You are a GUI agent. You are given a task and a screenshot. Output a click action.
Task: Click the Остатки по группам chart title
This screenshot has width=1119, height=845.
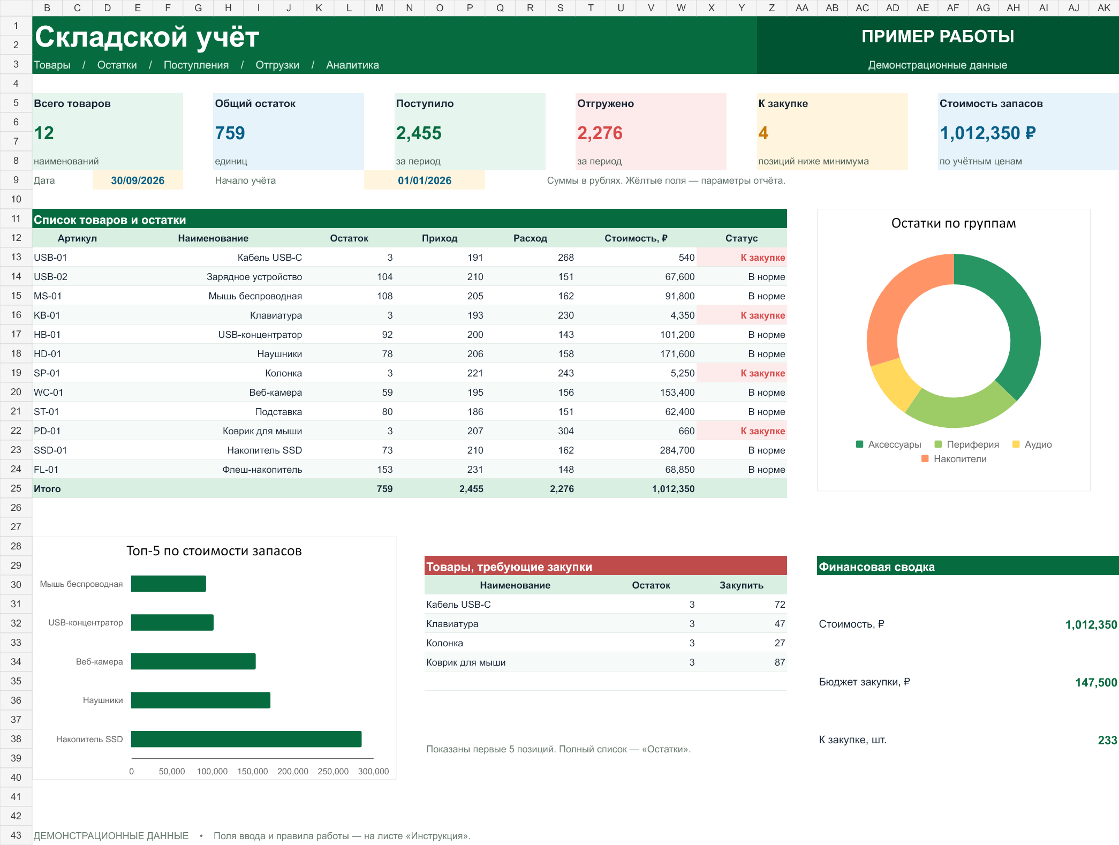tap(954, 223)
